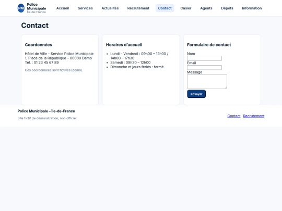Focus the Nom input field
Image resolution: width=282 pixels, height=211 pixels.
[x=204, y=58]
